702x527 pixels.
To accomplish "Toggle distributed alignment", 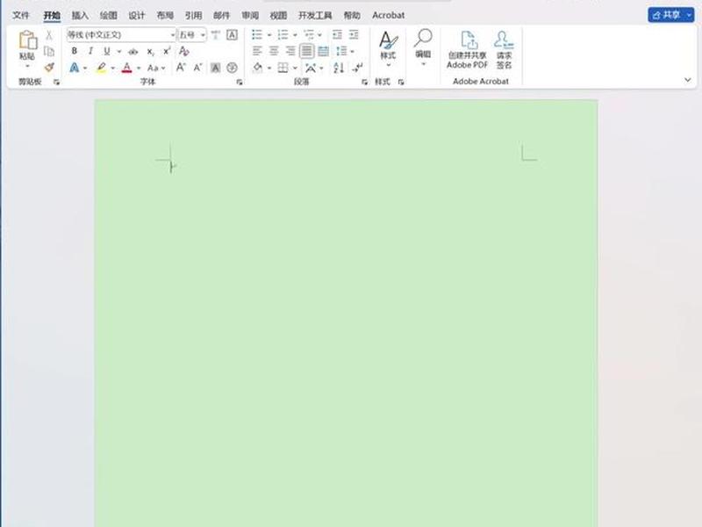I will [x=323, y=51].
